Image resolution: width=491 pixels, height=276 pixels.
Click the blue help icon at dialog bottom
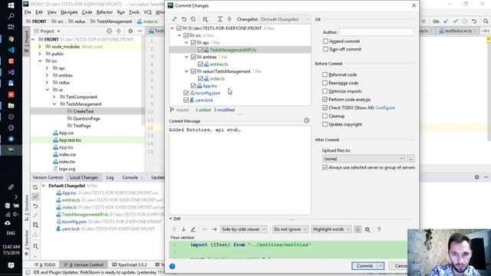coord(172,266)
